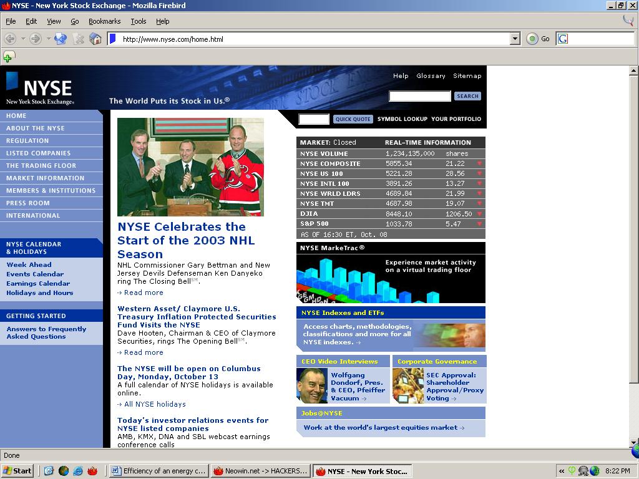Viewport: 639px width, 479px height.
Task: Open the Sitemap header link
Action: coord(467,75)
